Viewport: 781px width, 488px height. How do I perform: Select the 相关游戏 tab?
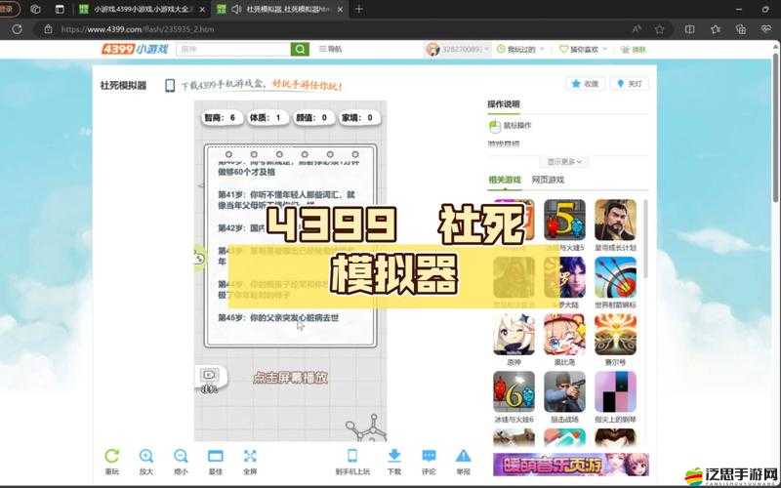505,180
